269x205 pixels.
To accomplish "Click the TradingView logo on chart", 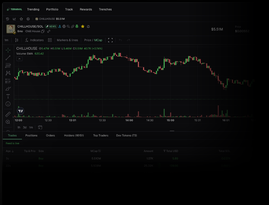I will [x=20, y=111].
